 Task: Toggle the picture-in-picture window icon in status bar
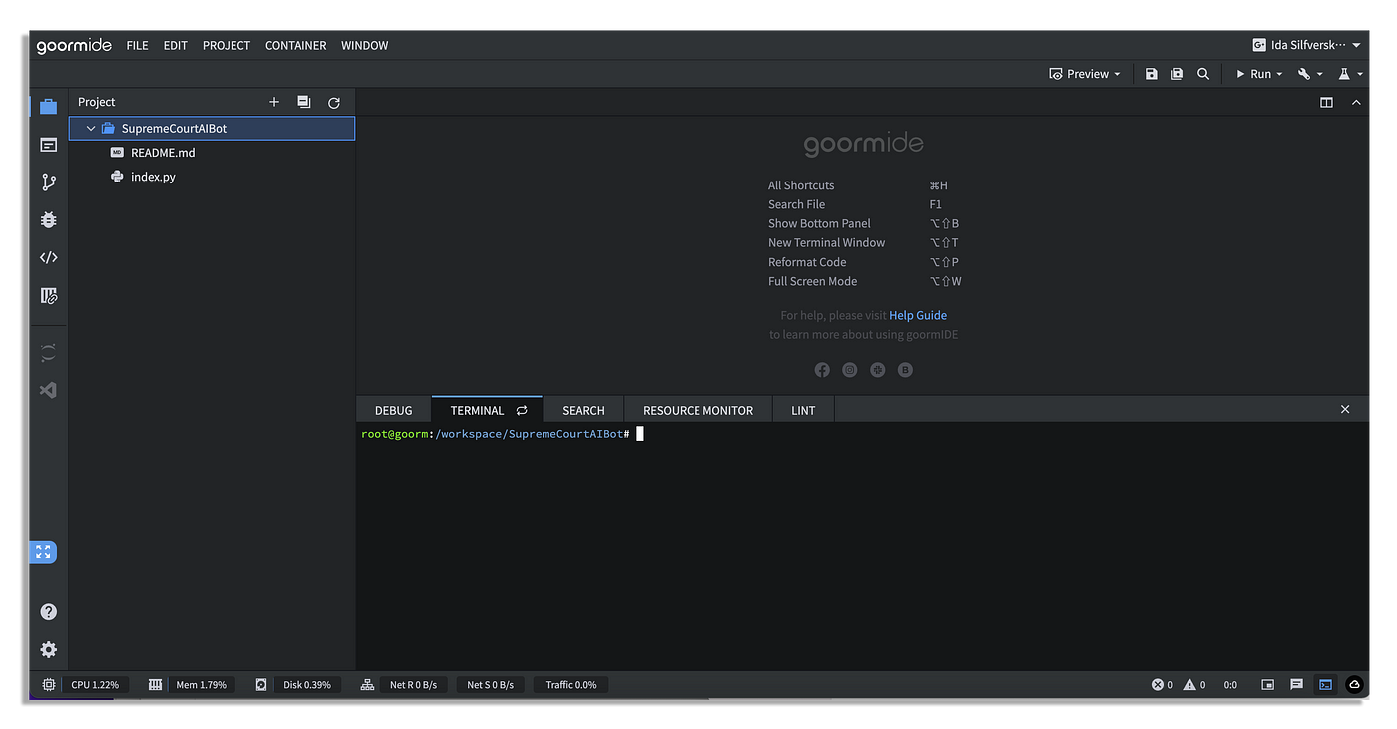click(1268, 685)
